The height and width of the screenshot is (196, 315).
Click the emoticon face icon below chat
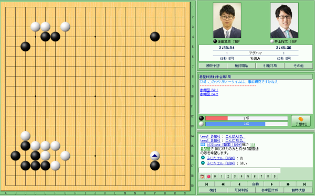coord(202,176)
